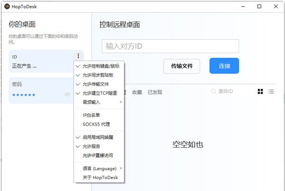Expand the 语言 (Language) submenu

click(x=99, y=168)
